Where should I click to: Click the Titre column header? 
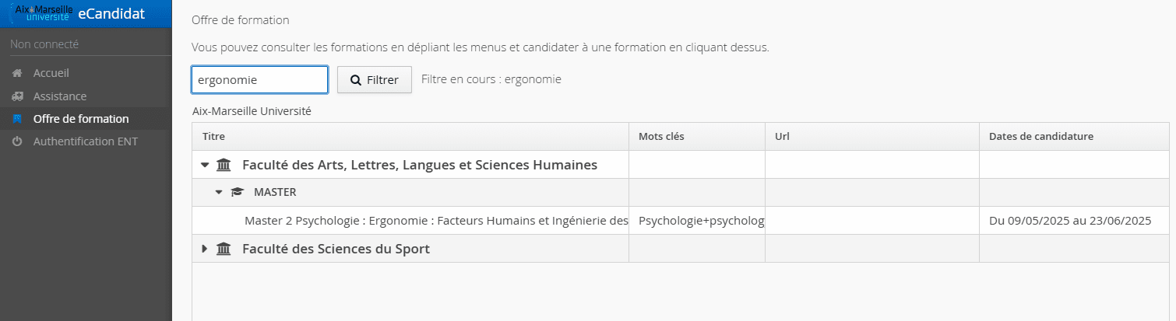pos(213,136)
